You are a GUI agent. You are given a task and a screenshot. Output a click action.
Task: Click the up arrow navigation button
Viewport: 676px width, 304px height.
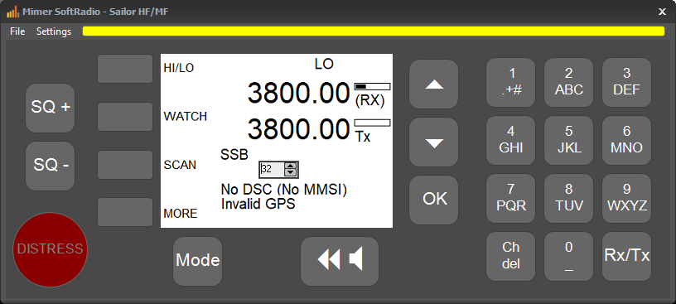[434, 84]
